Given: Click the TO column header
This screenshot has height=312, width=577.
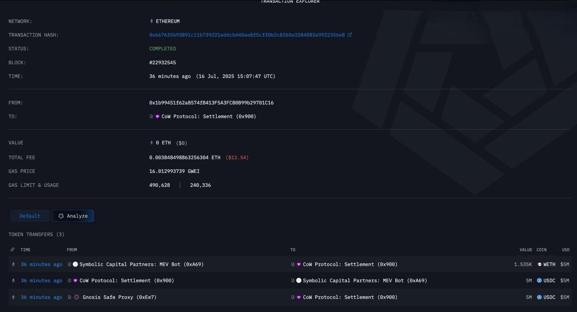Looking at the screenshot, I should point(293,250).
